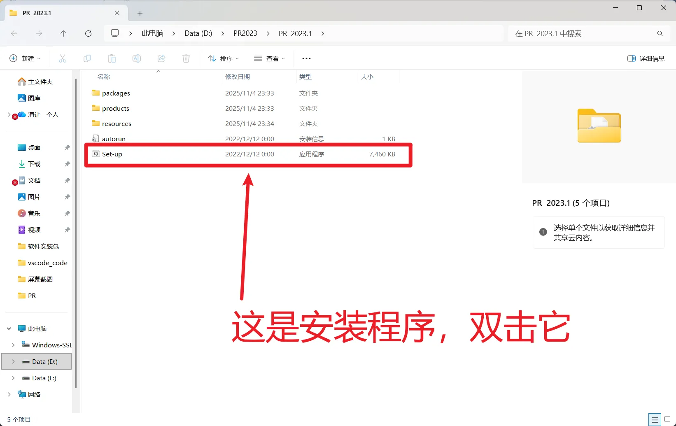The height and width of the screenshot is (426, 676).
Task: Select the packages folder
Action: pos(116,93)
